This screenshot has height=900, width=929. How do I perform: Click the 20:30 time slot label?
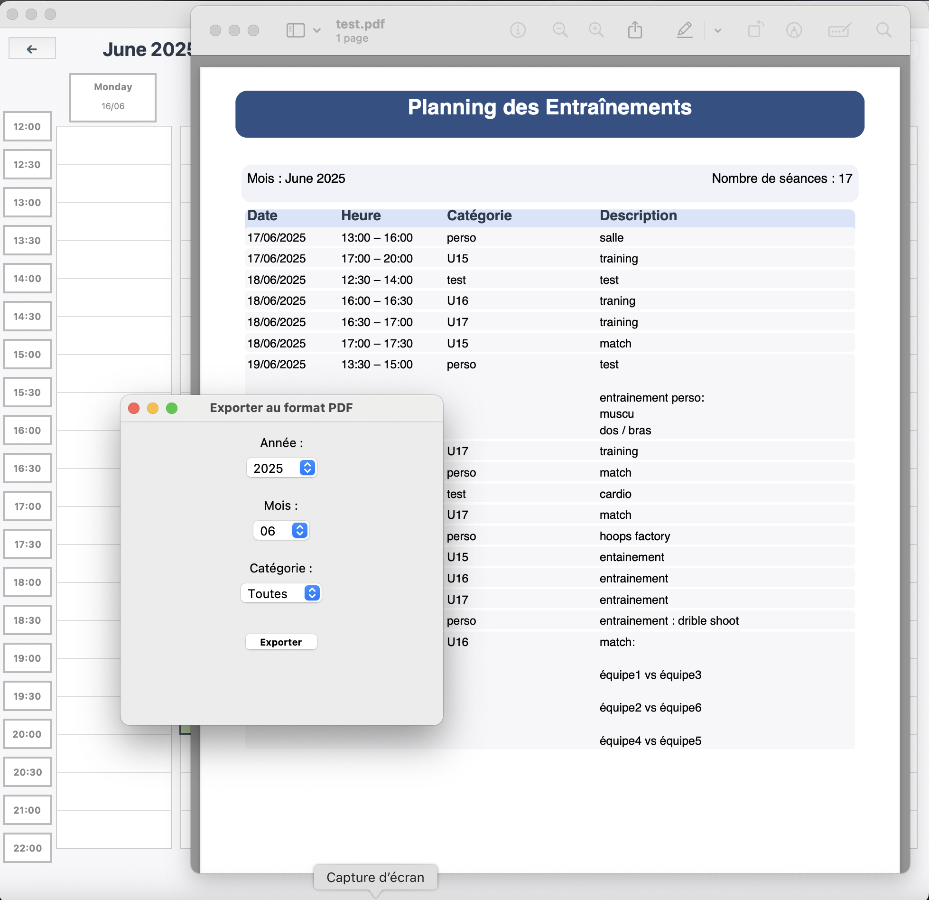[27, 772]
